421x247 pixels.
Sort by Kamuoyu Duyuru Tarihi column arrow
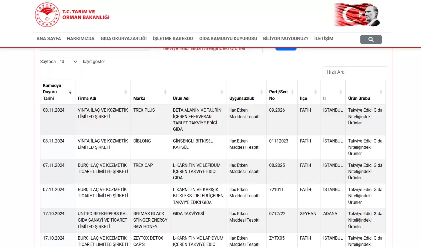click(70, 93)
